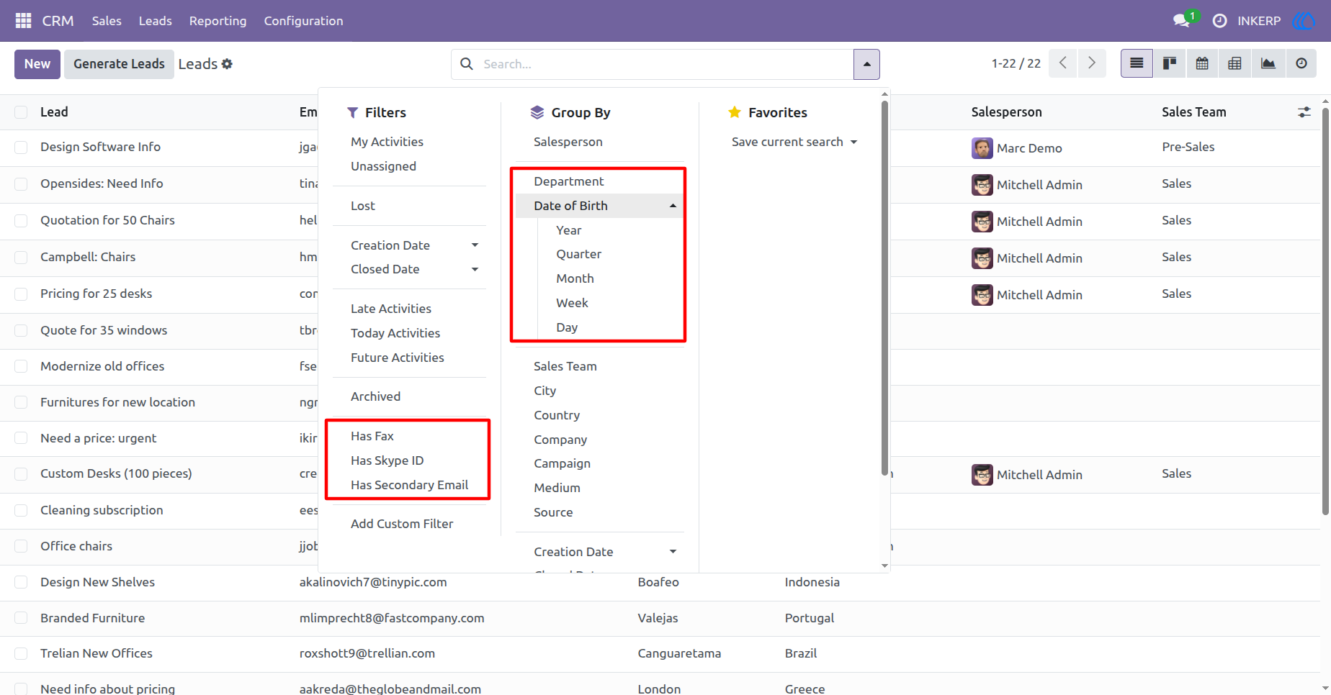This screenshot has width=1331, height=695.
Task: Go to next page arrow
Action: point(1092,63)
